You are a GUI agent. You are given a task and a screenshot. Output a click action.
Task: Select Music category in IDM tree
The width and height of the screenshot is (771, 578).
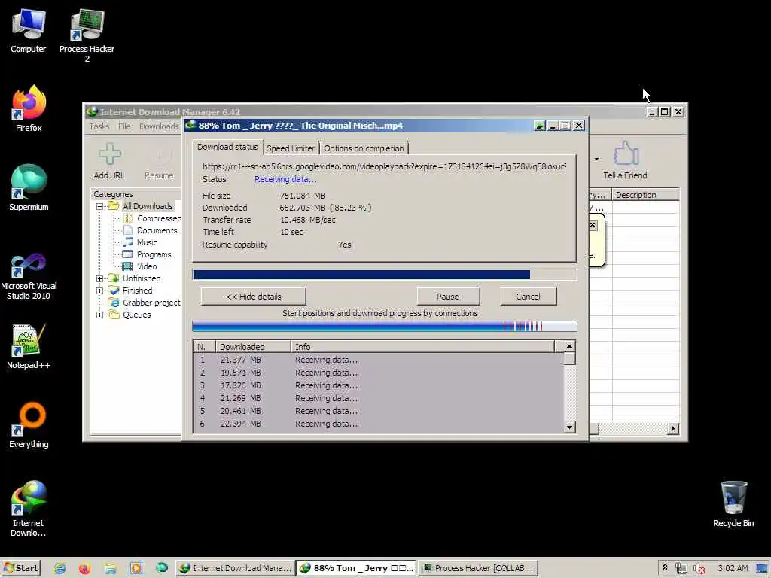click(x=140, y=242)
